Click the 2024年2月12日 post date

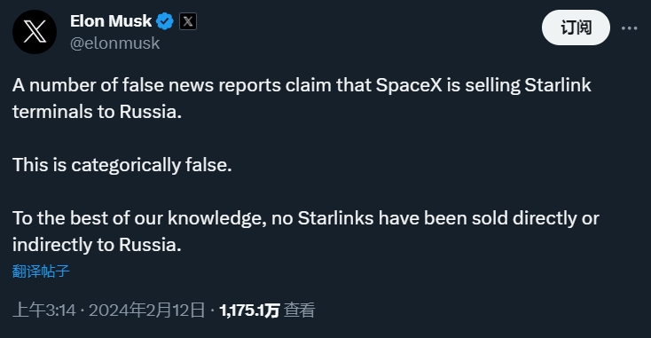coord(147,310)
